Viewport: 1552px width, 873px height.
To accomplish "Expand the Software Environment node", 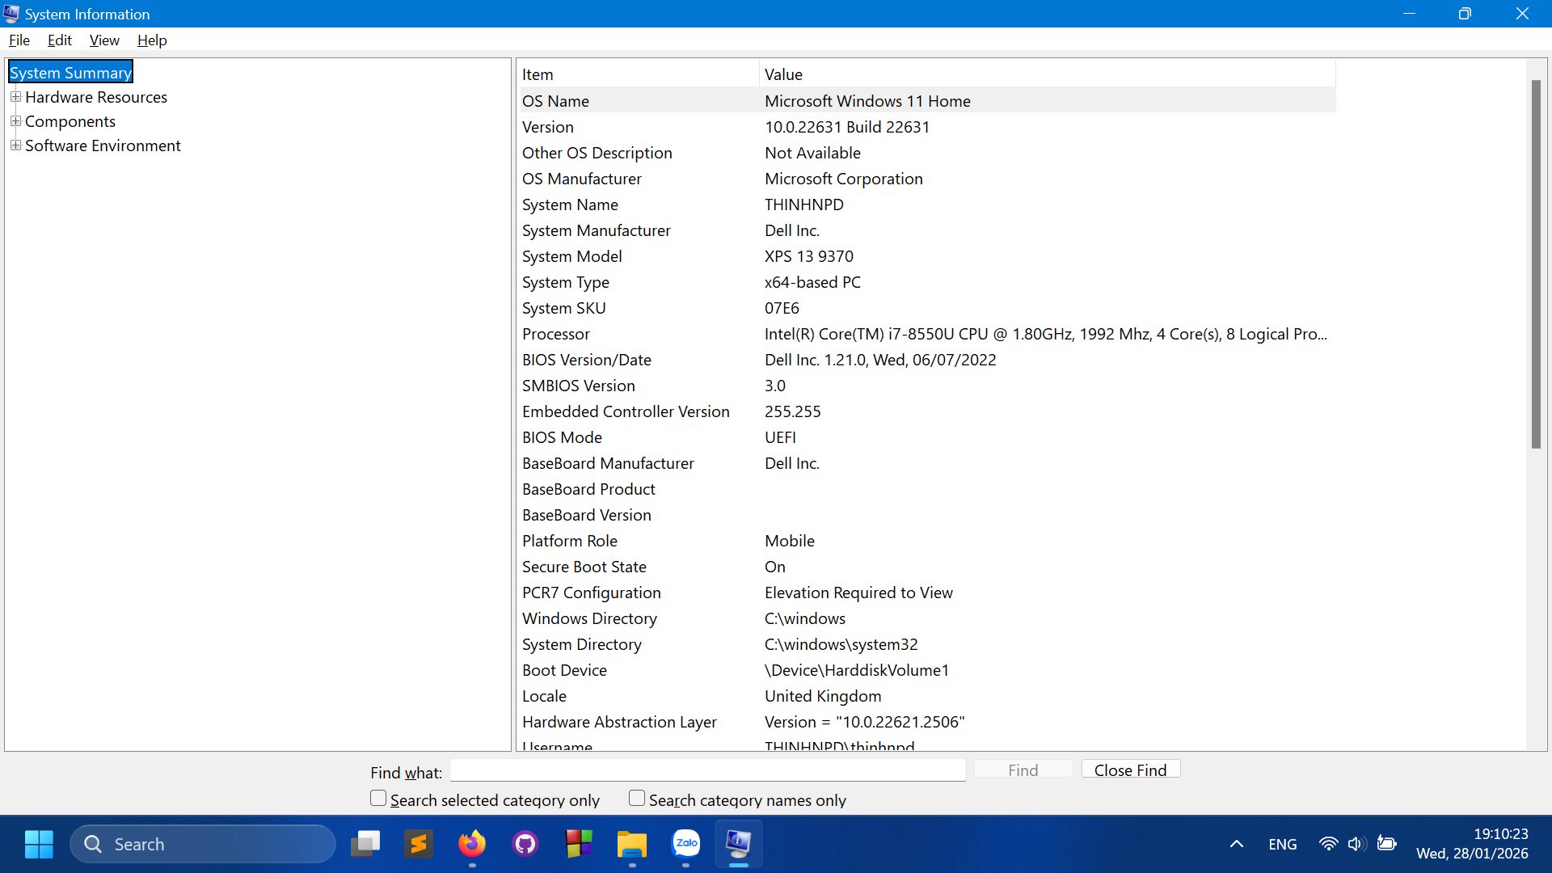I will coord(15,145).
